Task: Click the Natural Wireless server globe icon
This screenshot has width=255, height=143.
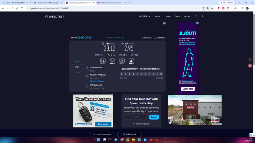Action: pos(87,76)
